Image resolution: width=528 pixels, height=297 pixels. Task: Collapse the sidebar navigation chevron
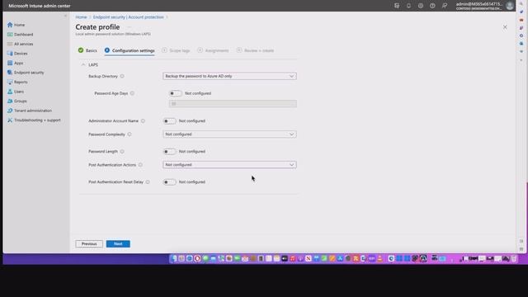pyautogui.click(x=66, y=16)
